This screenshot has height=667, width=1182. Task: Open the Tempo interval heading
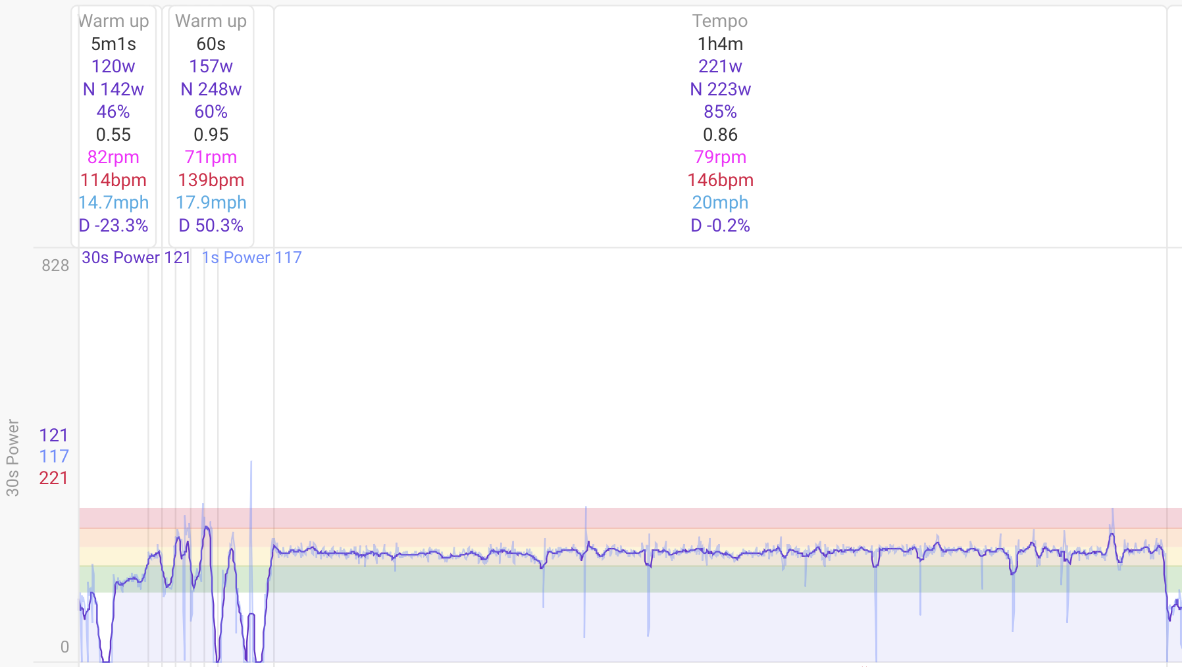(720, 21)
